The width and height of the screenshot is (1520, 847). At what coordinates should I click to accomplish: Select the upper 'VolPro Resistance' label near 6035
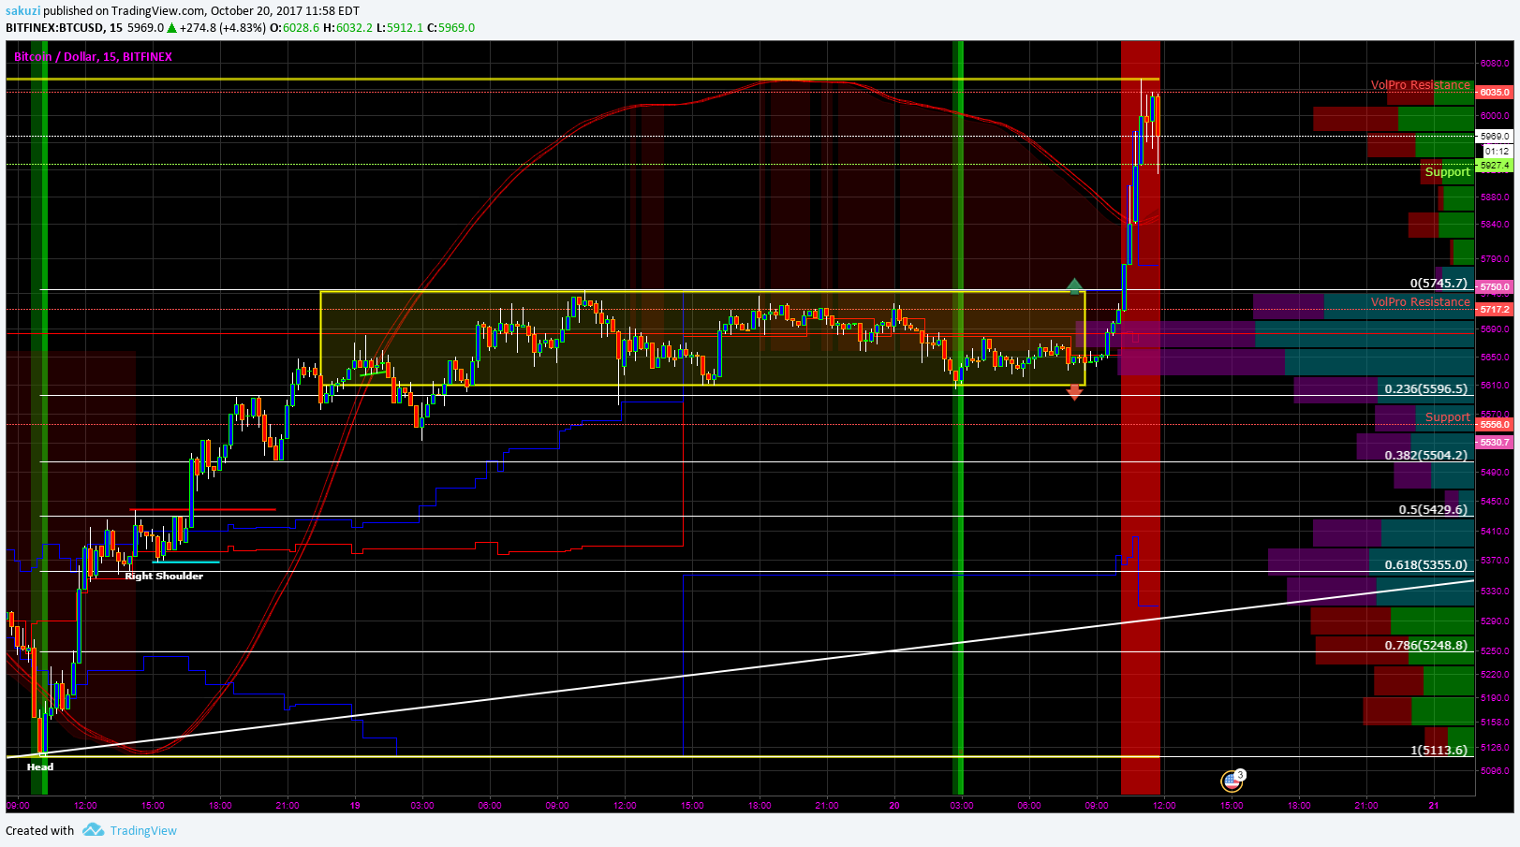pos(1420,85)
